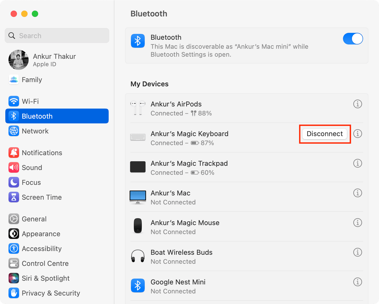Click the Magic Trackpad 60% battery status
The width and height of the screenshot is (379, 304).
pyautogui.click(x=202, y=173)
